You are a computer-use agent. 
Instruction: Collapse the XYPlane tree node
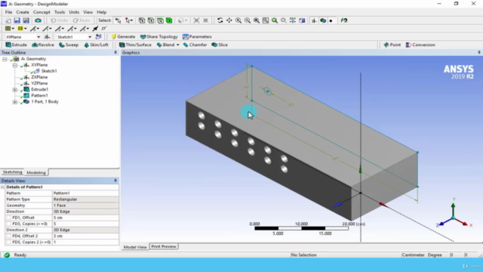click(15, 65)
